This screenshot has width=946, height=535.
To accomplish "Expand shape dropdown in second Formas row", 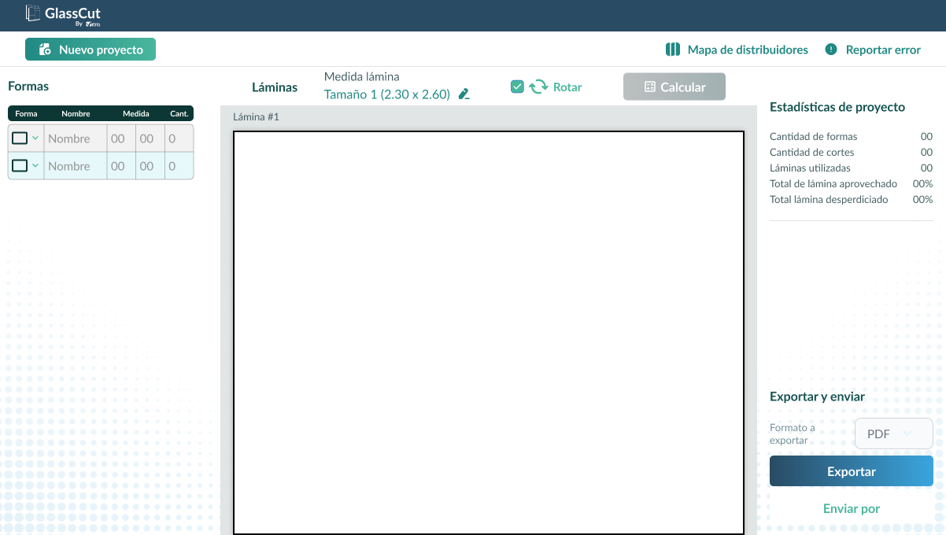I will [35, 166].
